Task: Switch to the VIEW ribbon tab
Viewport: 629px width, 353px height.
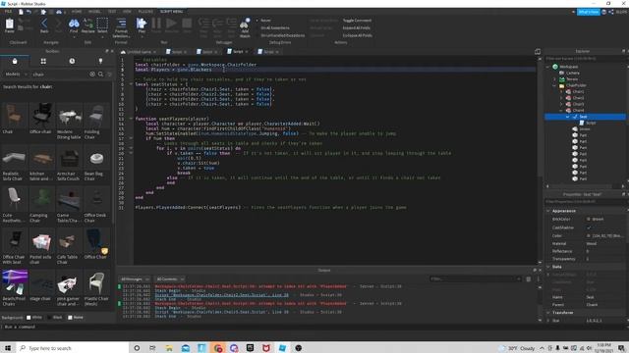Action: [127, 12]
